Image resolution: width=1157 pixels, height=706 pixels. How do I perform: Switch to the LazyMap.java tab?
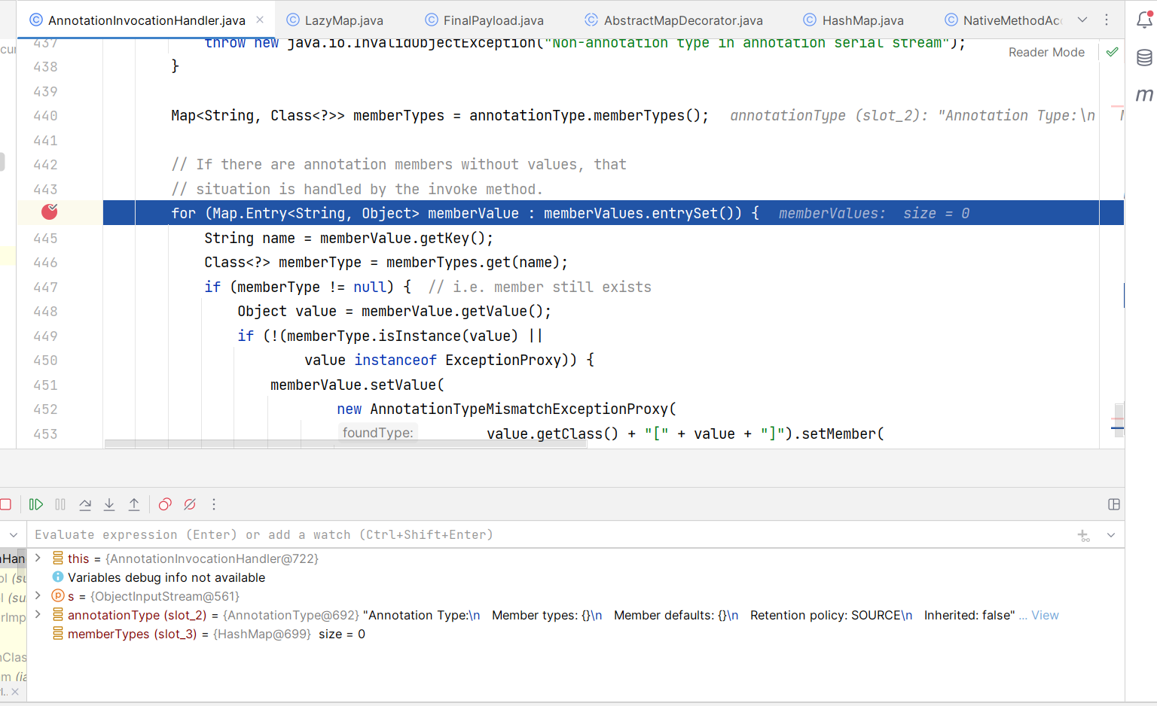[x=343, y=20]
